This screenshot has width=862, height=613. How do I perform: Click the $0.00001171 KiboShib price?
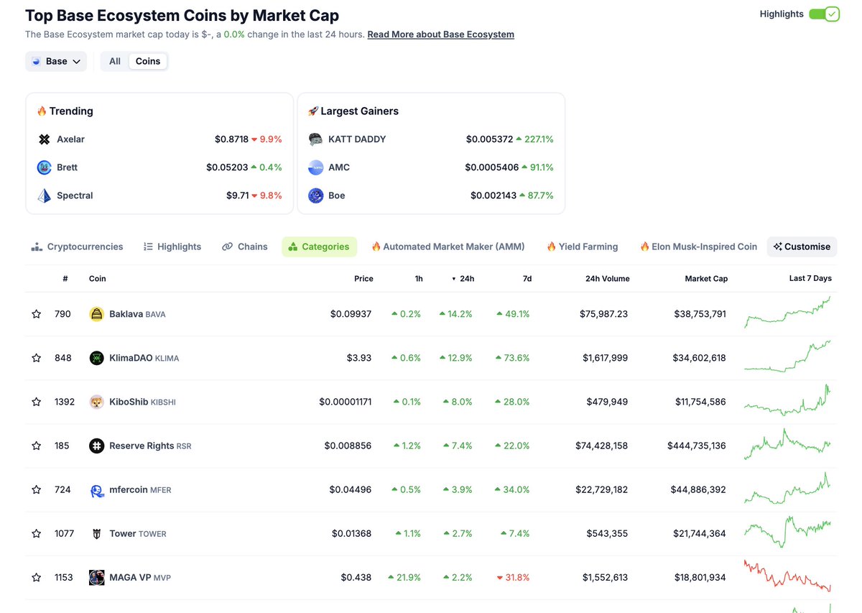(346, 402)
